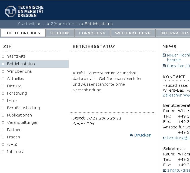The image size is (190, 173).
Task: Click the document icon beside Neuer Hochleistungsrechner news
Action: point(164,55)
